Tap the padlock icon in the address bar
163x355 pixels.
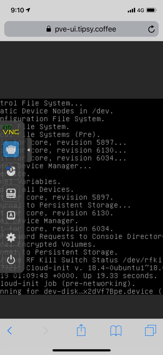49,29
